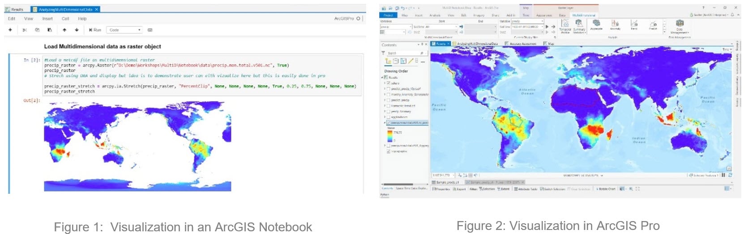Image resolution: width=748 pixels, height=234 pixels.
Task: Click the Summary Statistics tool icon
Action: click(579, 26)
